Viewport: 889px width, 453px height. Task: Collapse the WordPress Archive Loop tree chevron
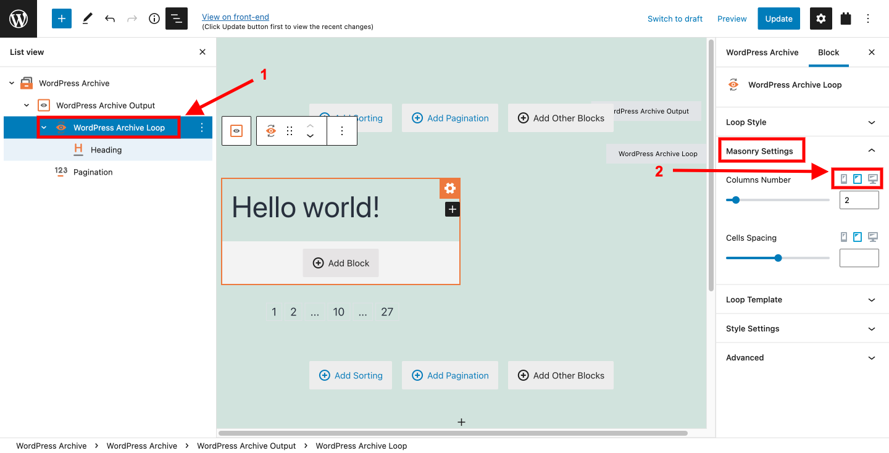tap(44, 128)
